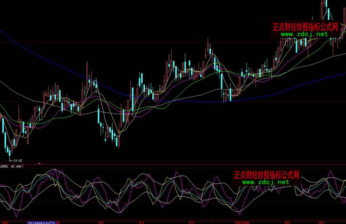Click the red 正点财经炒股指标公式网 text in indicator panel

point(267,175)
